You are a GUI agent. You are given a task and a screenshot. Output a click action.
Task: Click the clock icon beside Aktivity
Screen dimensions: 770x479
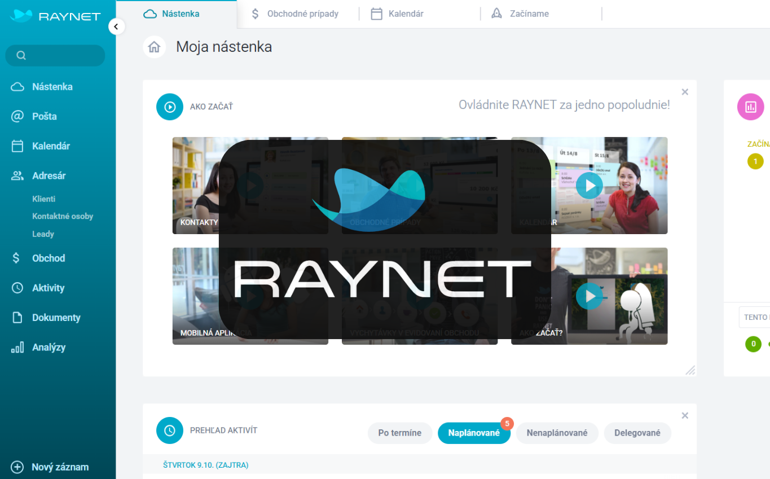click(x=17, y=288)
